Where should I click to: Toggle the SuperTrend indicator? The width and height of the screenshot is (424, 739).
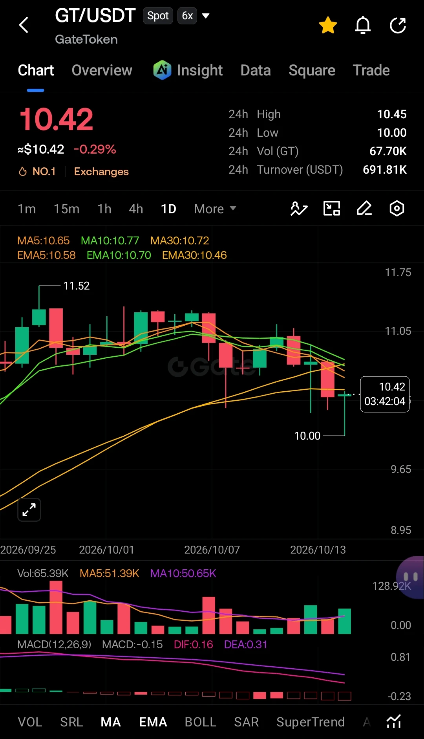click(311, 722)
